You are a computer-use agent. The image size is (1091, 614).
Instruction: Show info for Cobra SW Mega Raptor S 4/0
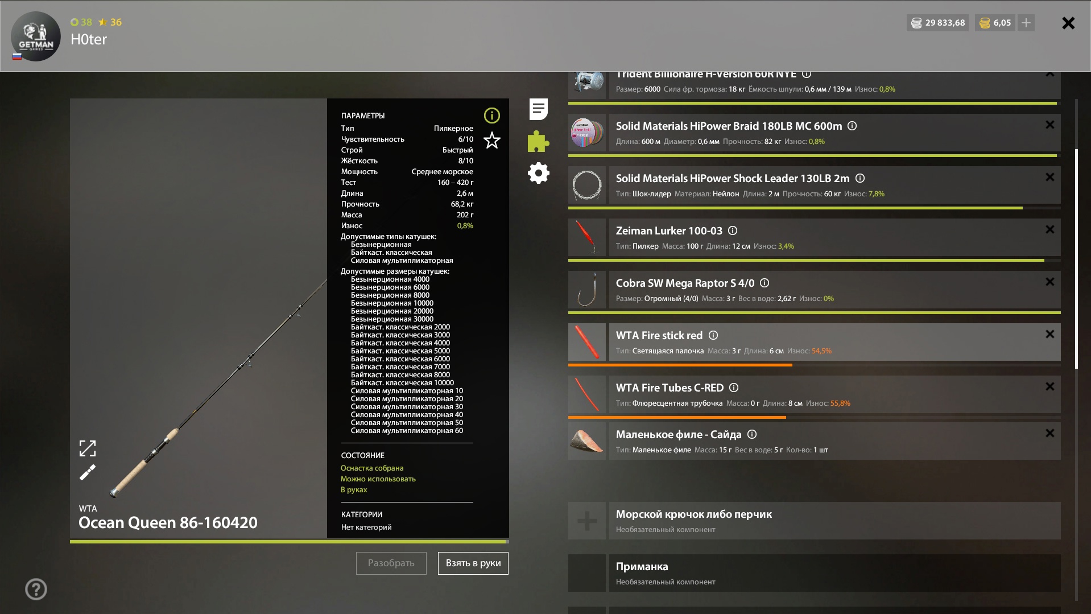pos(764,283)
